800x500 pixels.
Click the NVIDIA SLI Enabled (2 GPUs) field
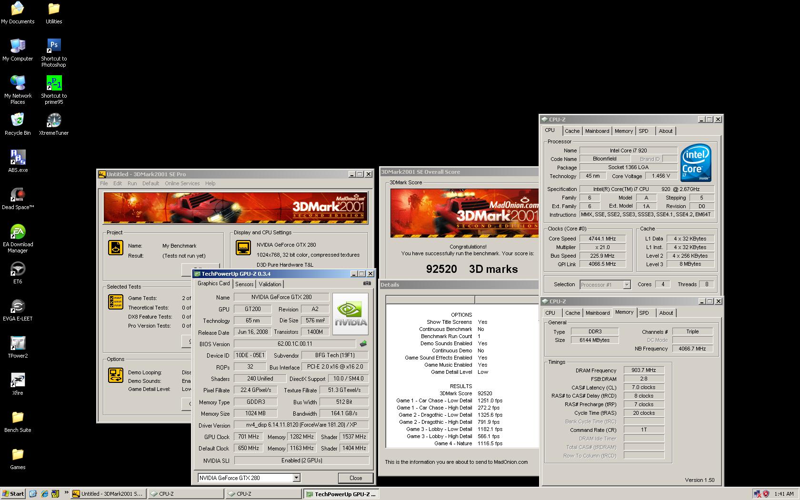point(301,460)
